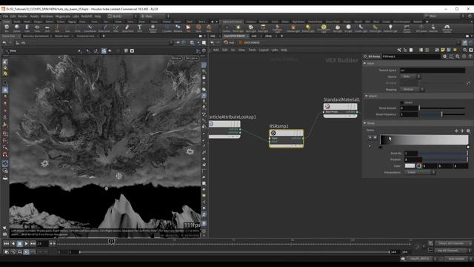Open the network editor Tools menu
The height and width of the screenshot is (267, 474).
point(252,50)
